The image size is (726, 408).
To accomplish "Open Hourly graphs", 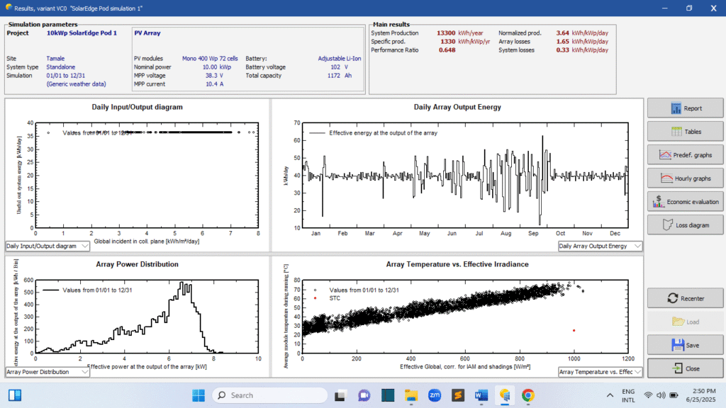I will (685, 178).
